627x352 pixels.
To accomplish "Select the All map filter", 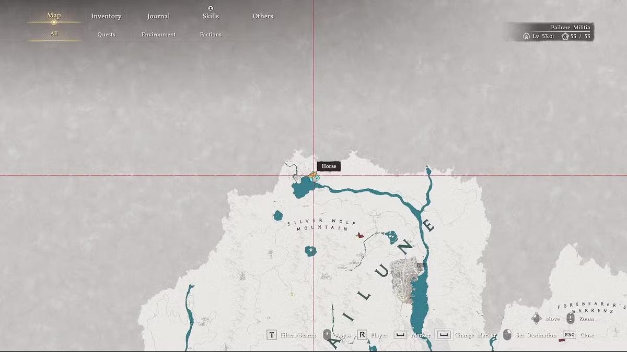I will [54, 34].
